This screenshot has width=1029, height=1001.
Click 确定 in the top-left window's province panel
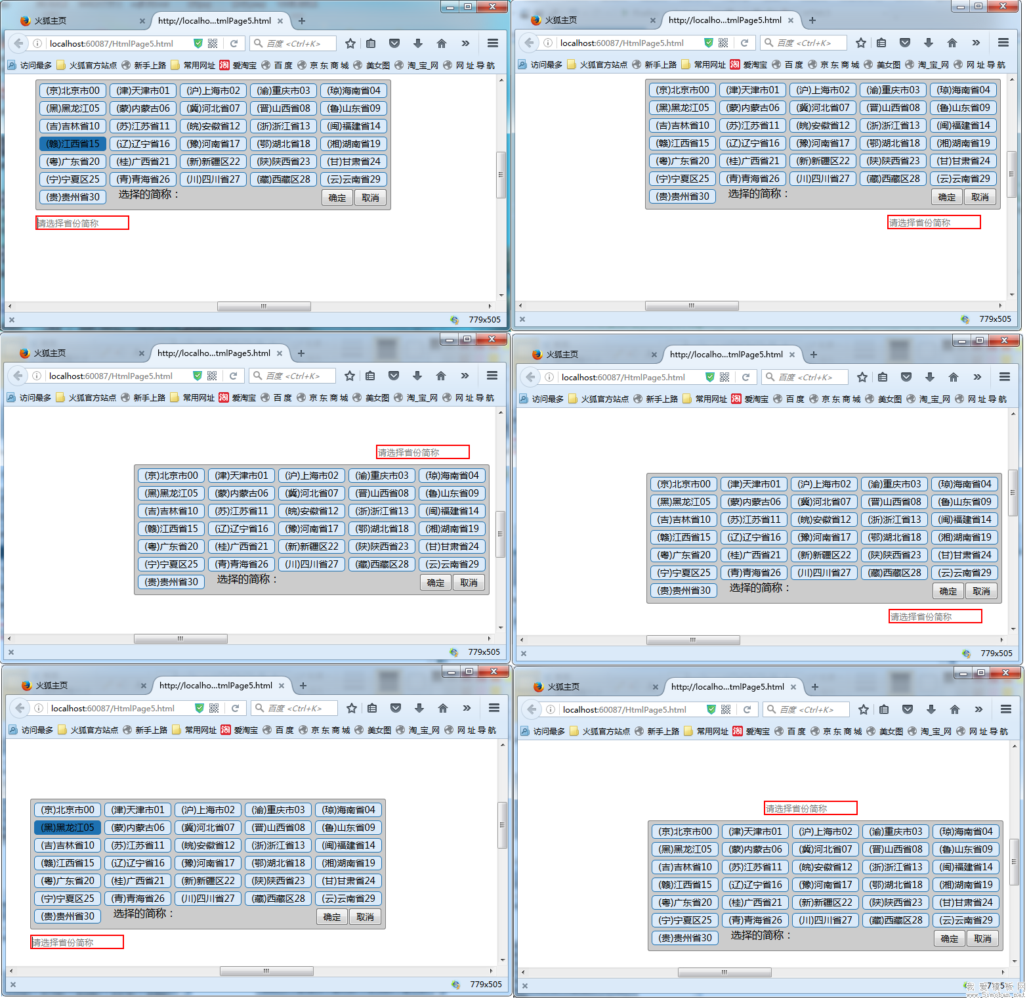point(337,198)
